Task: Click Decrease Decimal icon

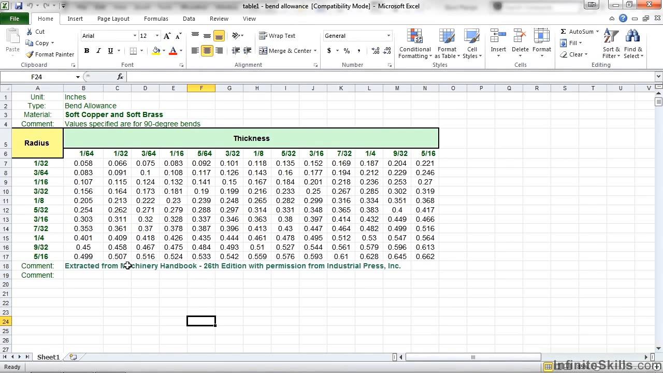Action: coord(387,51)
